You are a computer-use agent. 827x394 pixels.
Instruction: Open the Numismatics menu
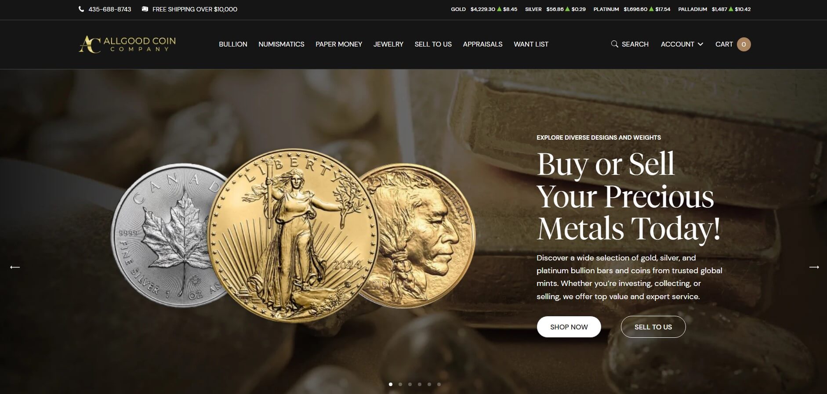(x=281, y=44)
